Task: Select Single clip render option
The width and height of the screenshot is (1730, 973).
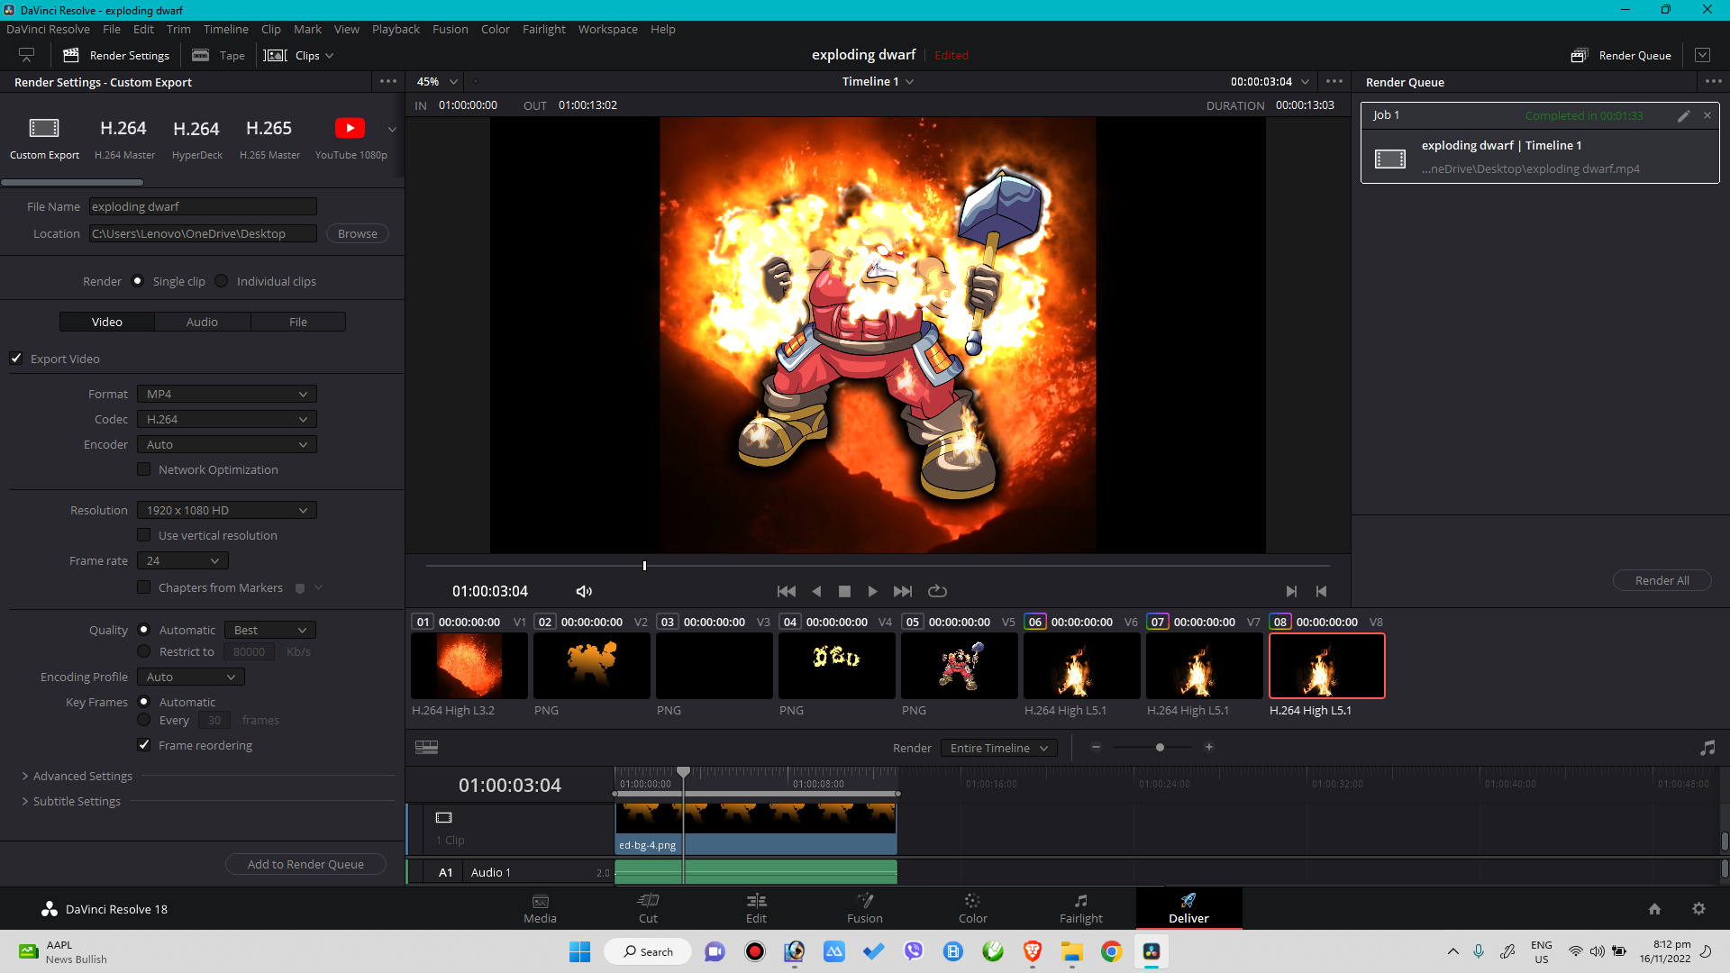Action: click(137, 280)
